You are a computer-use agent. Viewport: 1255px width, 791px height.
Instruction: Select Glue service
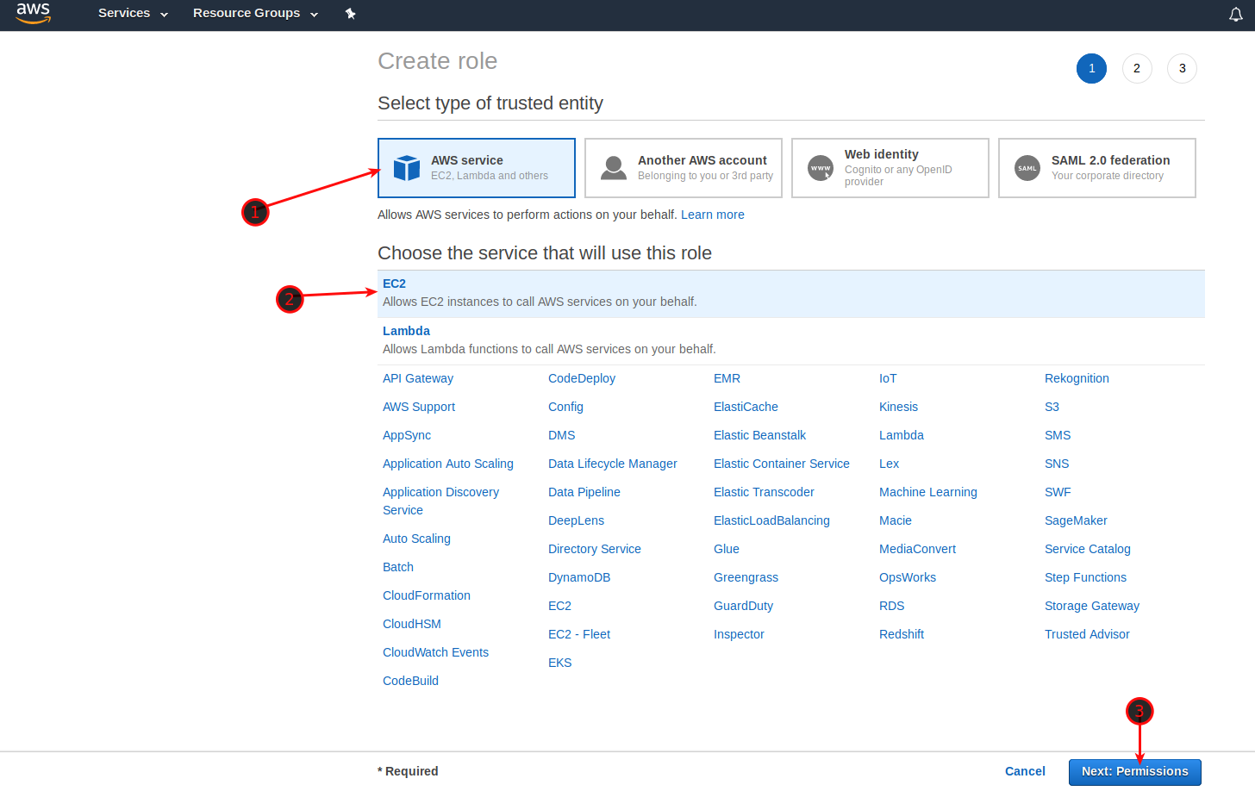coord(727,549)
